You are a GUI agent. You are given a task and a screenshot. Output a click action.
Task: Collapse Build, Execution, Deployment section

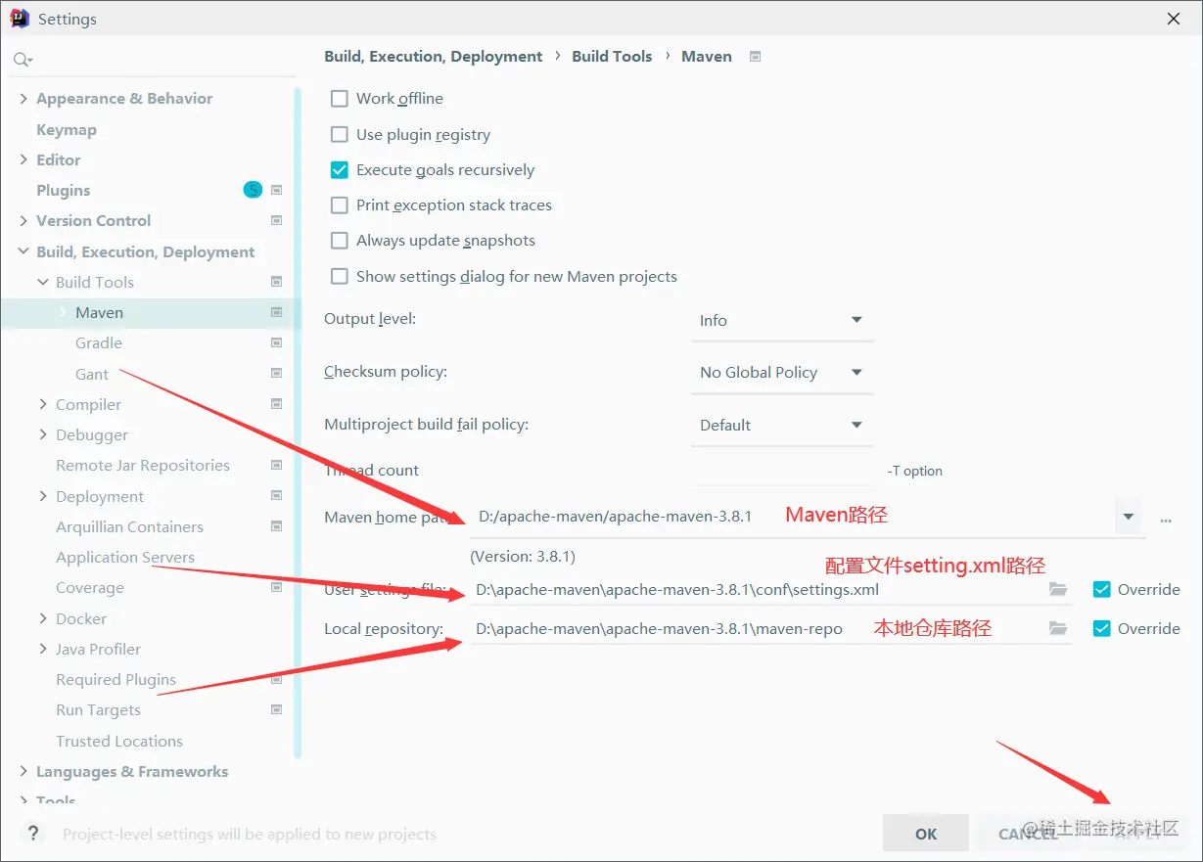coord(23,251)
